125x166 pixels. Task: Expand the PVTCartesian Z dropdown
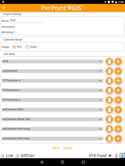(53, 100)
